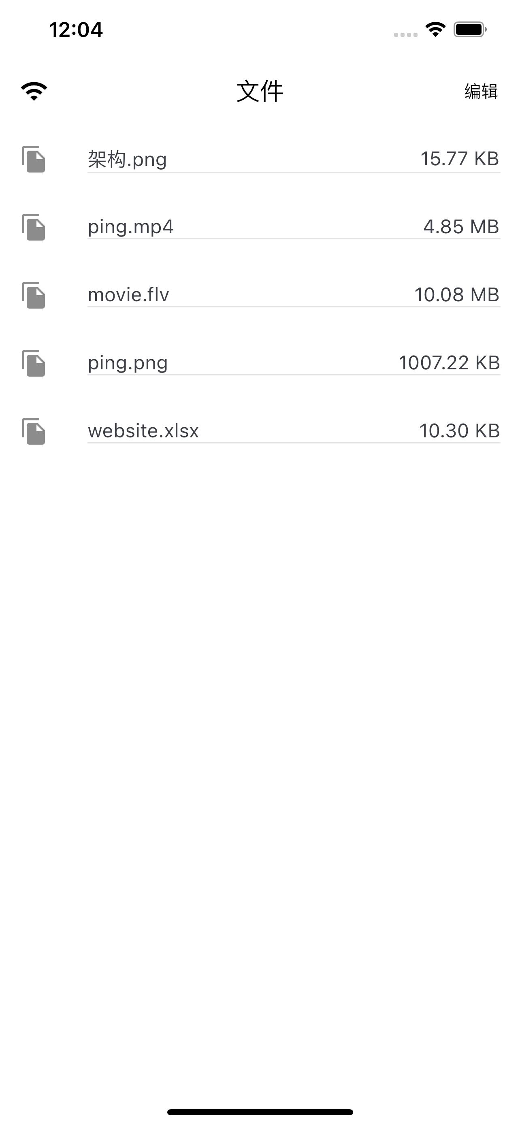Open the 编辑 edit button
This screenshot has height=1125, width=520.
click(x=481, y=91)
